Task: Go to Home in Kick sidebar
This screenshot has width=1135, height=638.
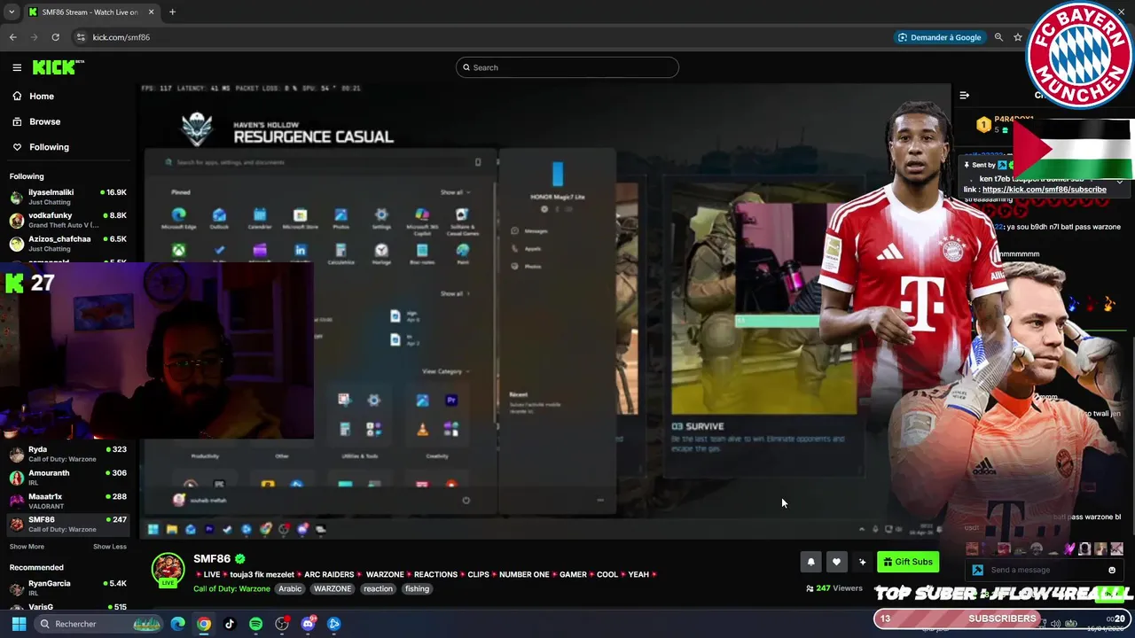Action: [x=42, y=96]
